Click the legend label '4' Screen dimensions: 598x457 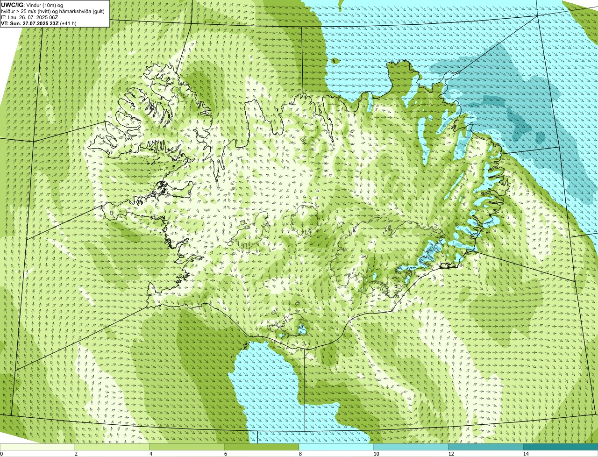coord(150,454)
